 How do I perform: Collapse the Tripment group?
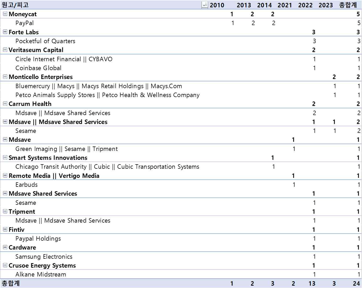tap(5, 211)
